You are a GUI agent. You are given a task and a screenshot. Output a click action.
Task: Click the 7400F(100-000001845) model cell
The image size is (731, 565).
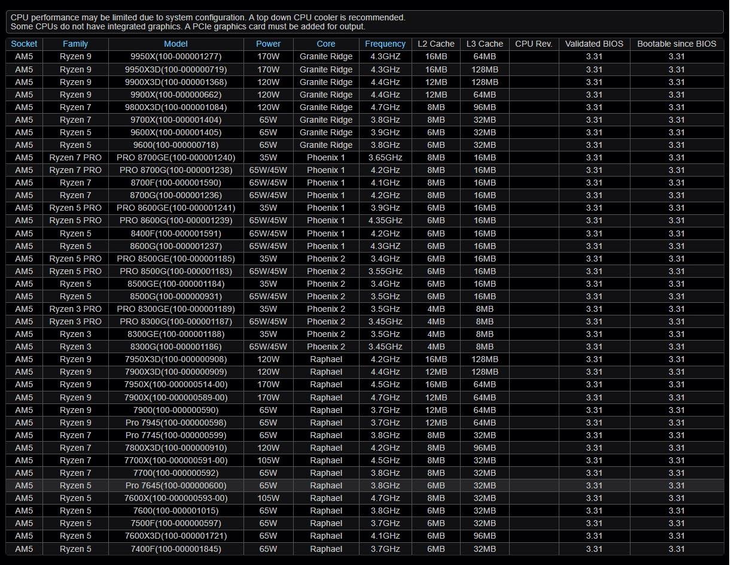[176, 549]
